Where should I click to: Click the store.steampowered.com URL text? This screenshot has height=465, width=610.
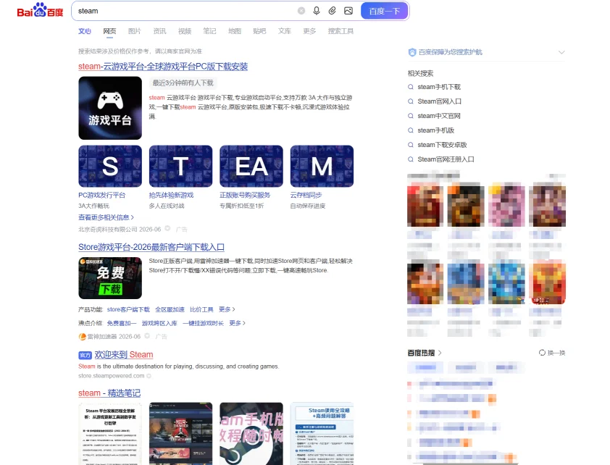112,376
